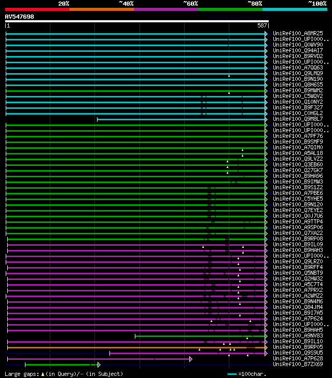Open the UniRef100_B9N4M6 label
The width and height of the screenshot is (332, 378).
(x=298, y=302)
